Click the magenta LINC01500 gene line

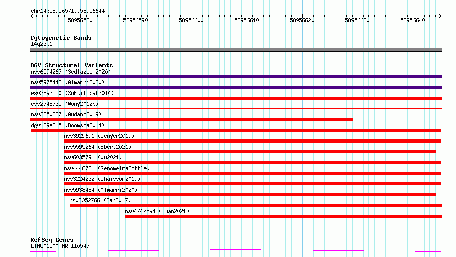(x=236, y=251)
